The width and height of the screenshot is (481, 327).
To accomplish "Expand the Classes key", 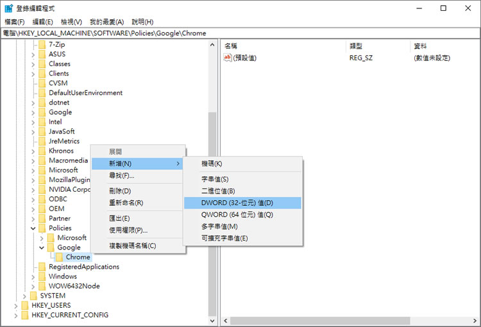I will [33, 64].
